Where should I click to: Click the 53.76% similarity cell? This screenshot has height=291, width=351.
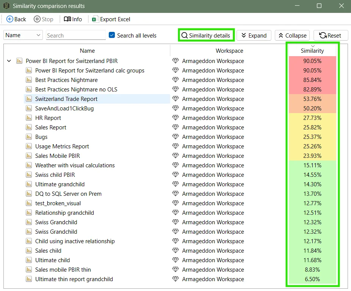coord(312,99)
